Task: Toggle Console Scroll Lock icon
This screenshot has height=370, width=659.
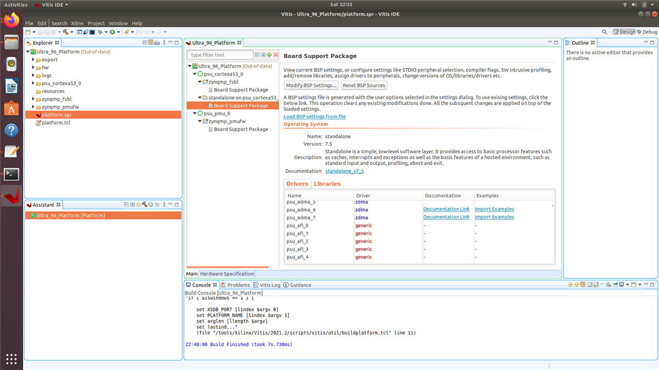Action: pos(596,284)
